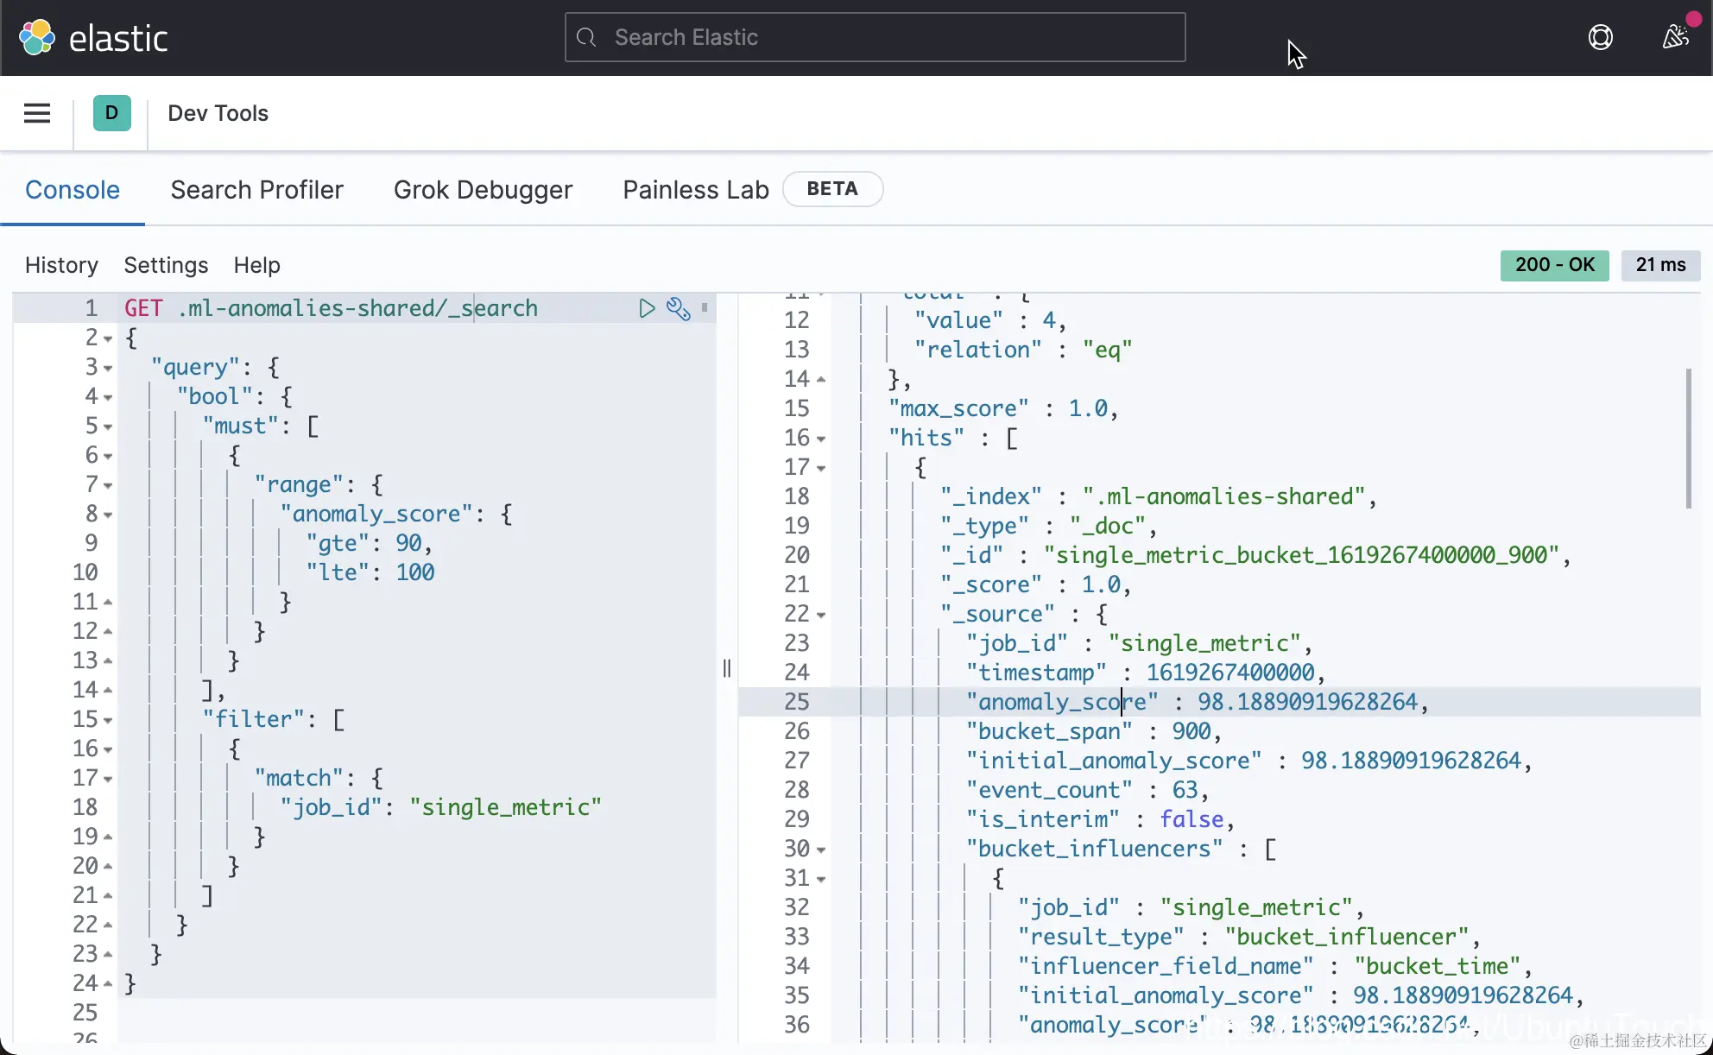Fold the "hits" array on line 16
Screen dimensions: 1713x1055
pyautogui.click(x=821, y=439)
